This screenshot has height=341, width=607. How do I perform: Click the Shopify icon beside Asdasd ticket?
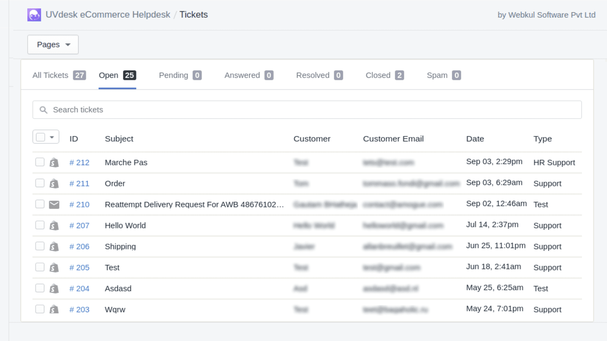click(54, 288)
